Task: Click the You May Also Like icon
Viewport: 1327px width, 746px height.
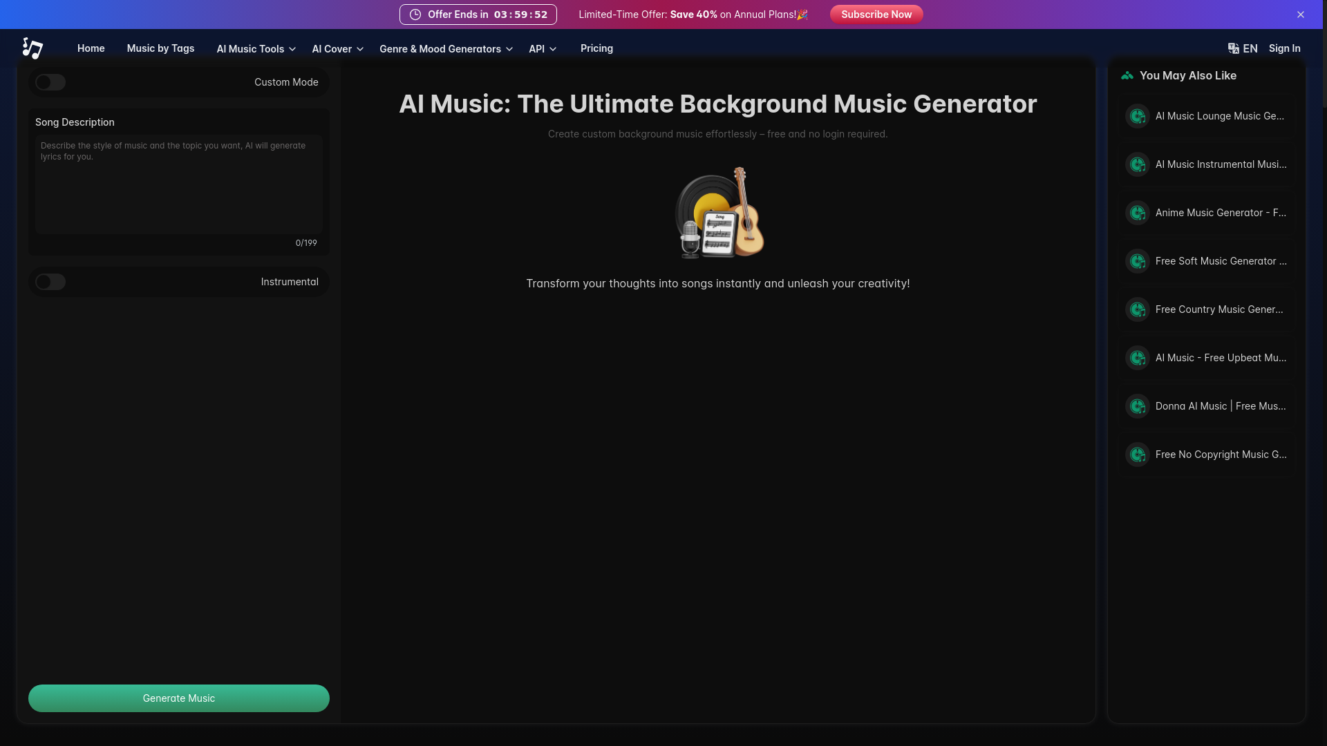Action: 1127,75
